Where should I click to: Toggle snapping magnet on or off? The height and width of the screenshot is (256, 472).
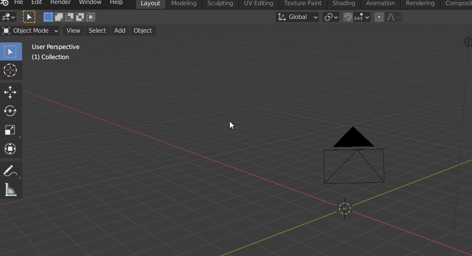[x=348, y=17]
